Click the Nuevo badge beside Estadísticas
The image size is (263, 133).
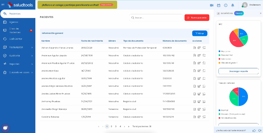[x=239, y=13]
